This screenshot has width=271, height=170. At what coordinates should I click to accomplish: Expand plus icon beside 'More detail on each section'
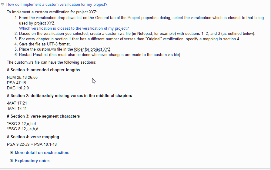11,152
